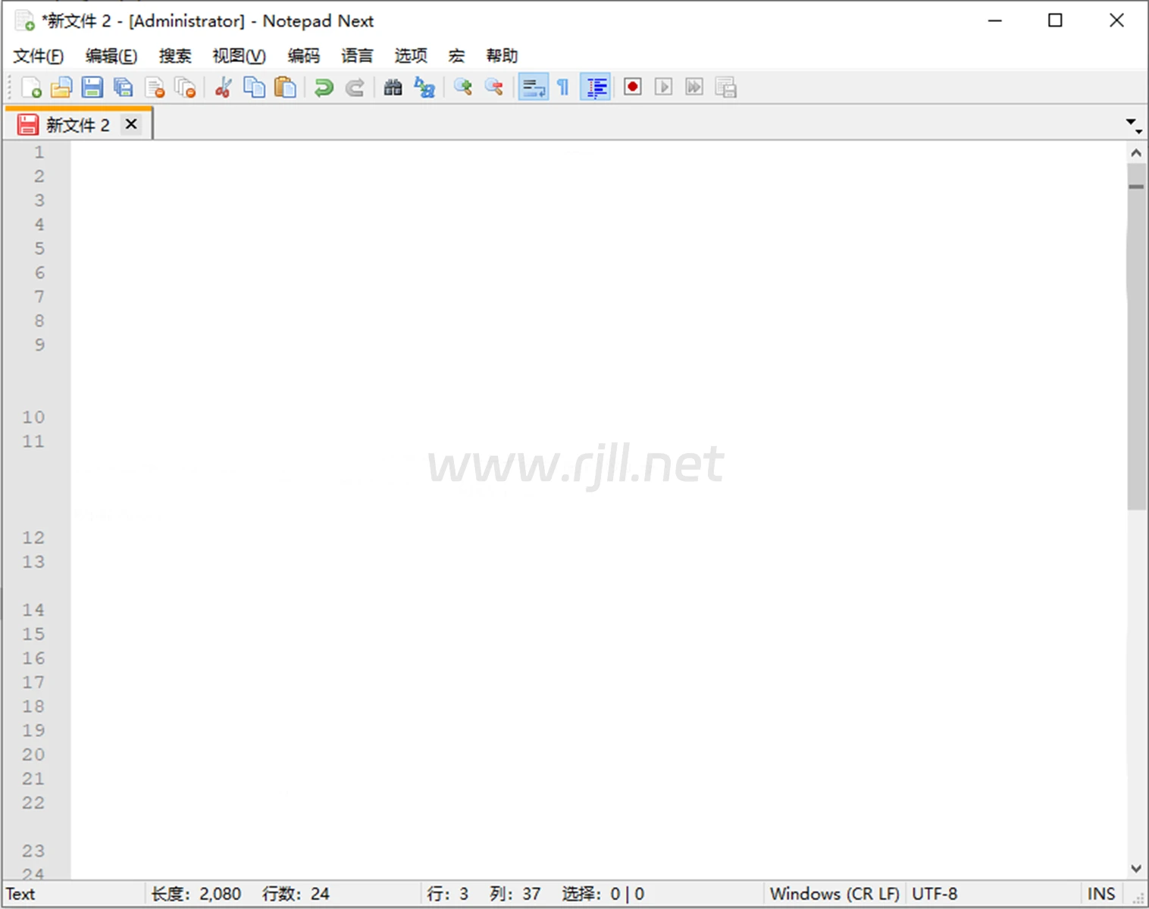Image resolution: width=1149 pixels, height=909 pixels.
Task: Click the UTF-8 encoding status label
Action: tap(934, 894)
